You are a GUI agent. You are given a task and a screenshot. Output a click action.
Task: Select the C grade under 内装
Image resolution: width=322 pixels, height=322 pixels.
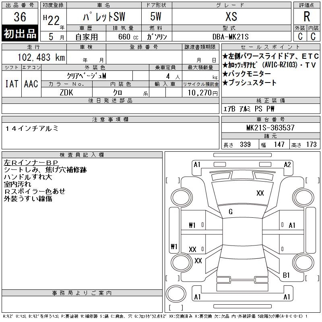click(x=313, y=36)
